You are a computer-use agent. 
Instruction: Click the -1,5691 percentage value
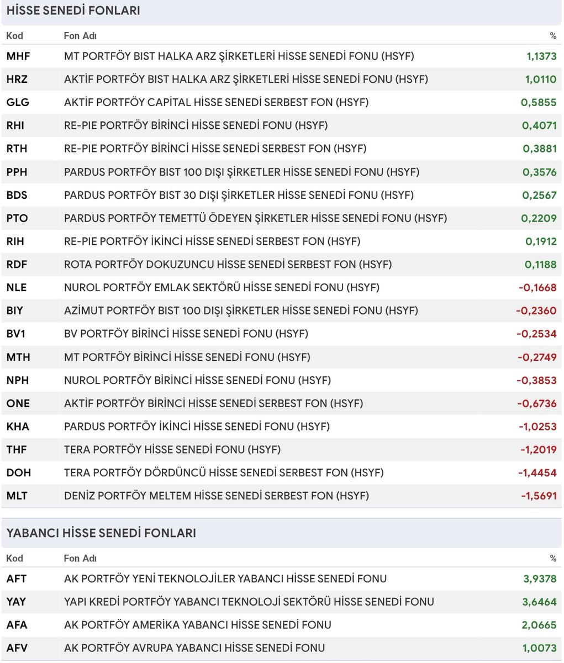539,497
